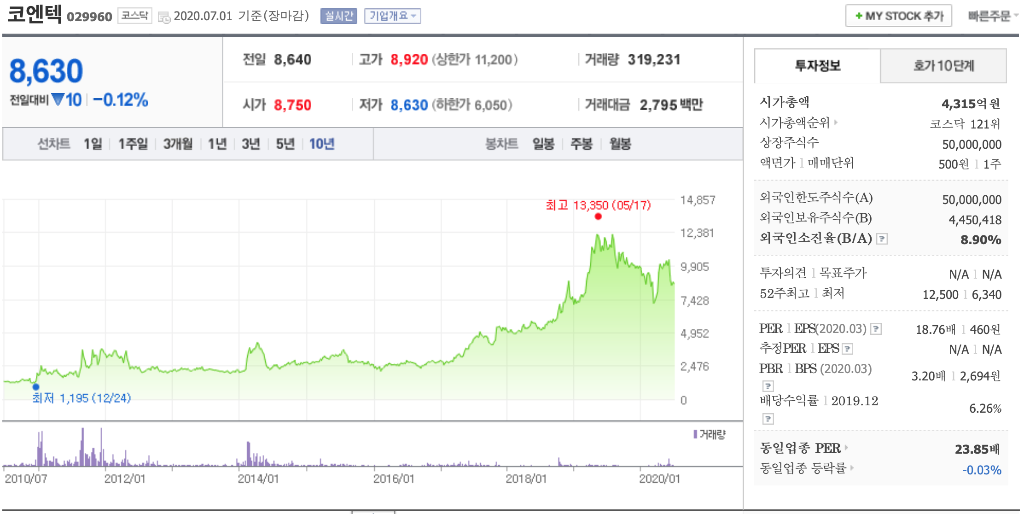Switch to 일봉 candlestick chart
This screenshot has width=1024, height=514.
(x=543, y=144)
